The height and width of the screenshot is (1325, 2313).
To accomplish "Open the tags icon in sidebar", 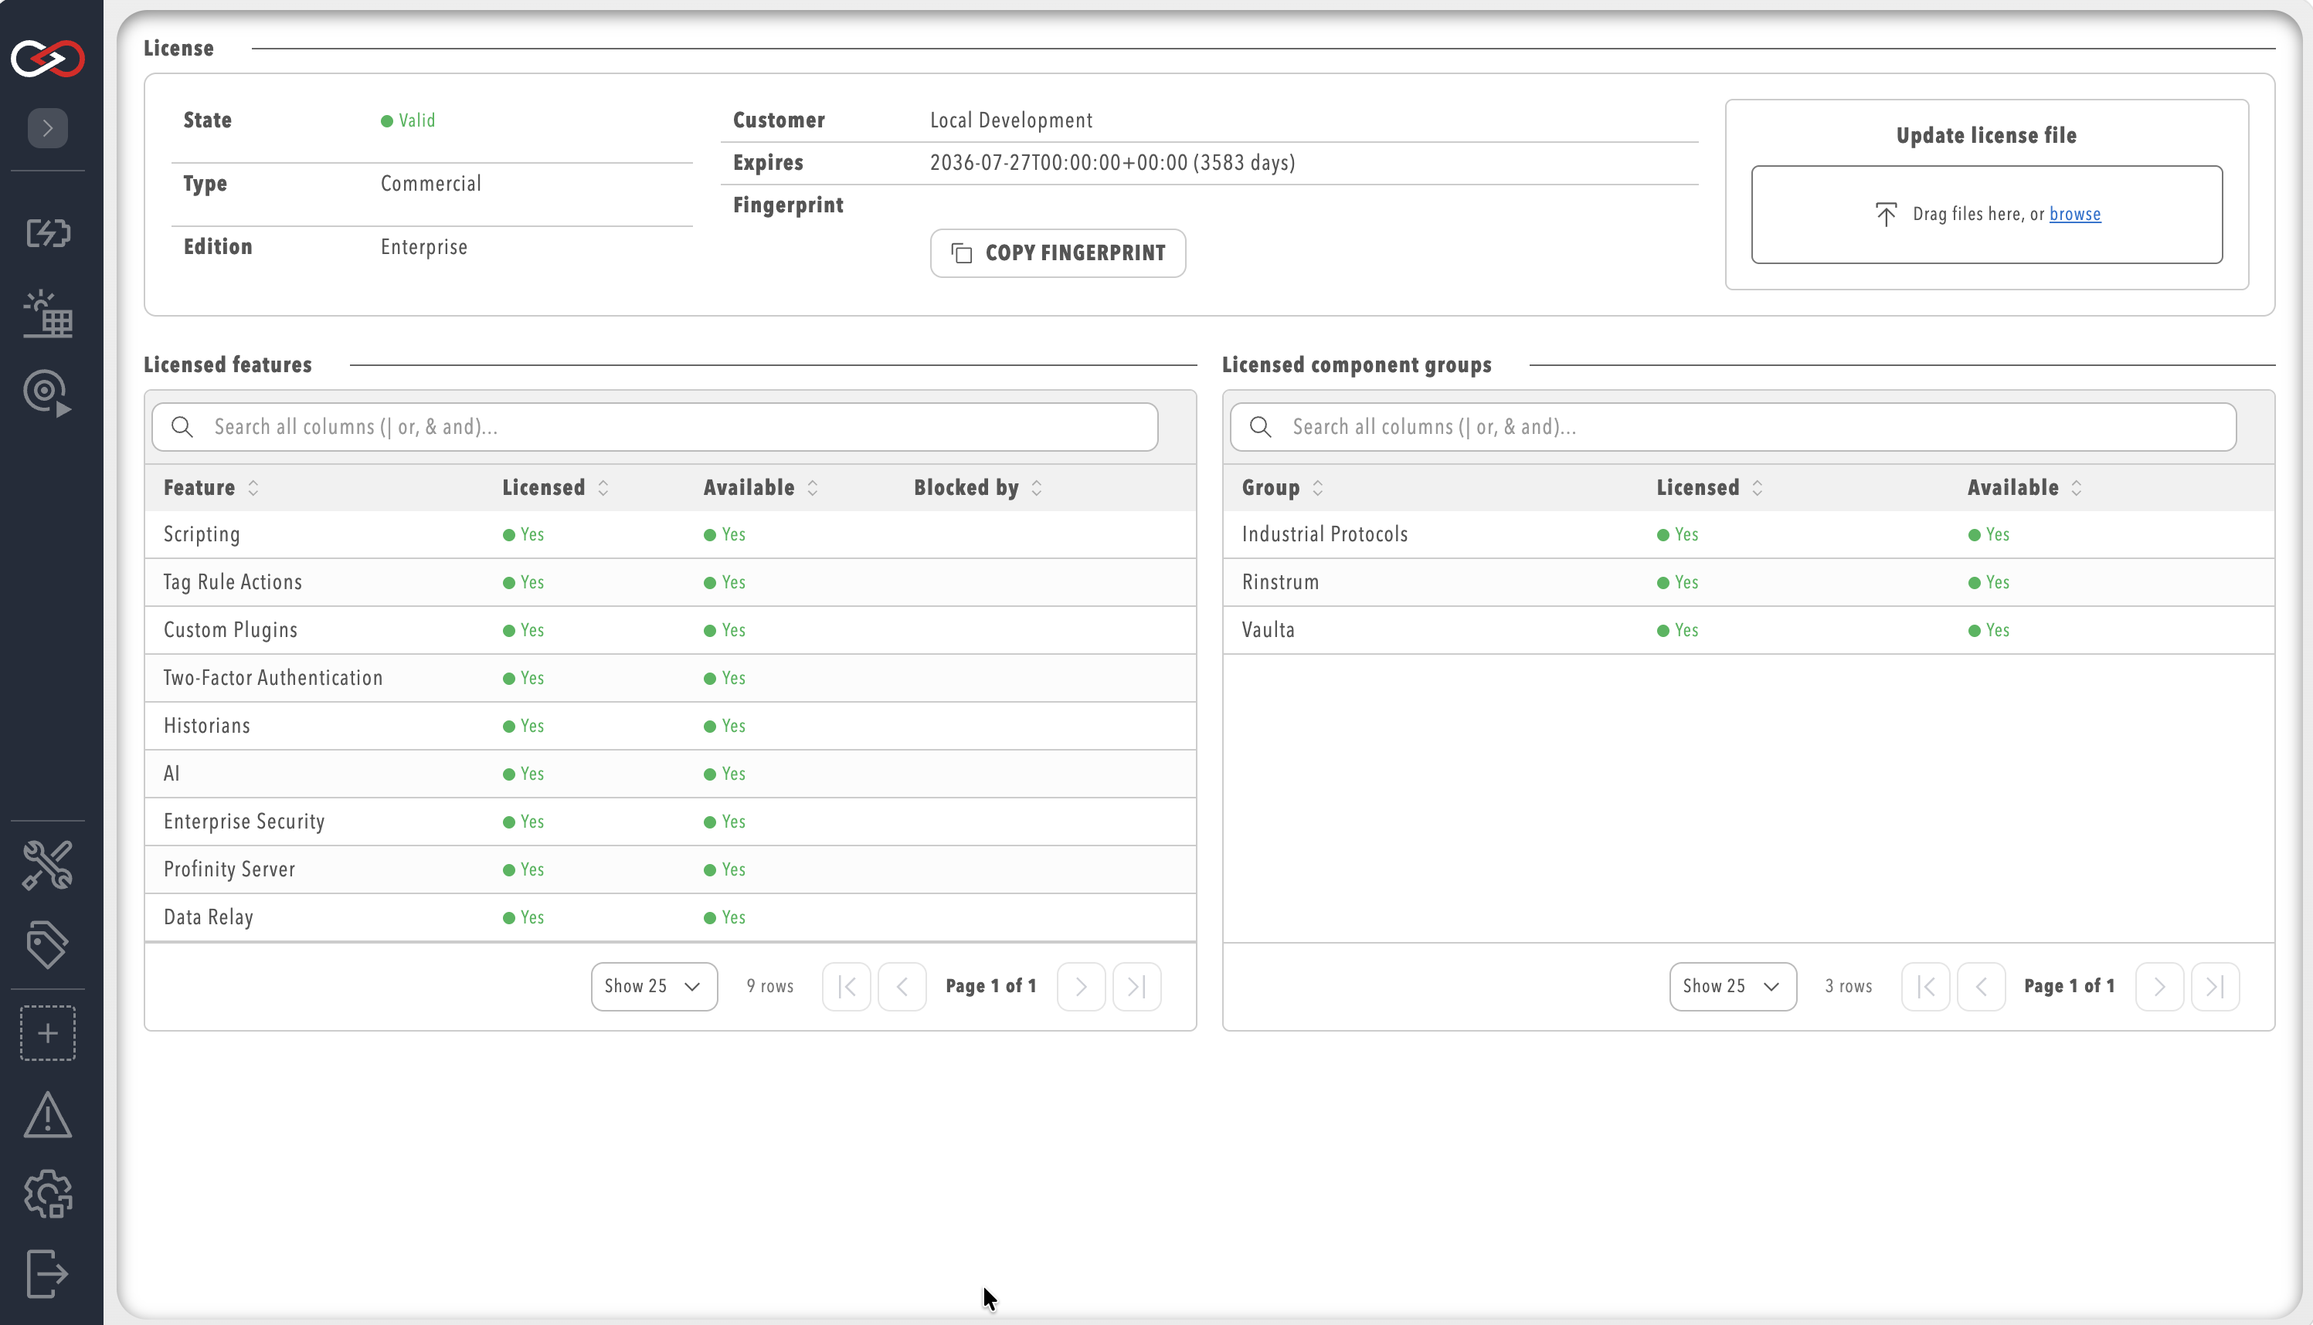I will click(x=47, y=944).
